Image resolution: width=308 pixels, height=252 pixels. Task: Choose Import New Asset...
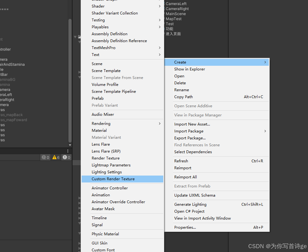pos(217,124)
